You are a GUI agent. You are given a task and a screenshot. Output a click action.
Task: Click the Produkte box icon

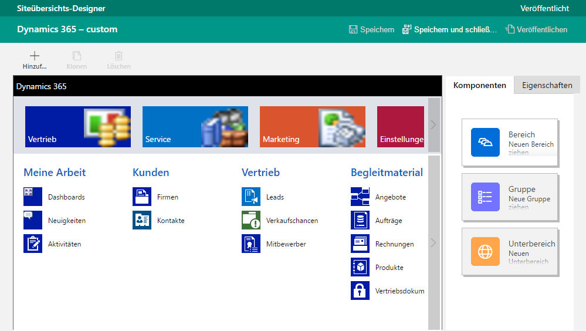click(360, 267)
